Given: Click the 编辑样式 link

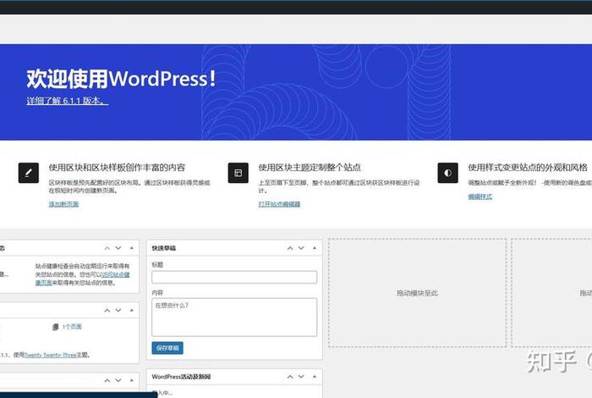Looking at the screenshot, I should 480,196.
